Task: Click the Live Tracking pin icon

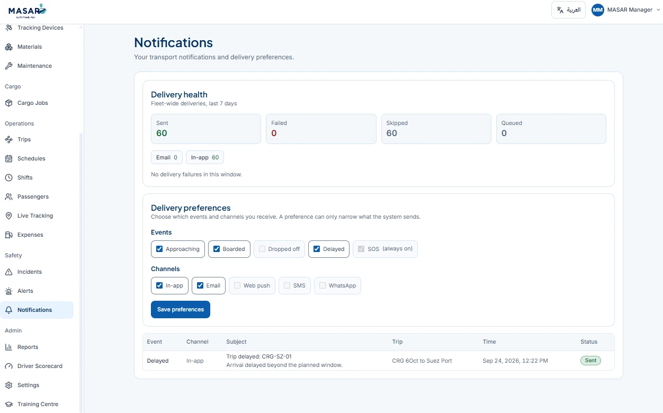Action: [x=8, y=216]
